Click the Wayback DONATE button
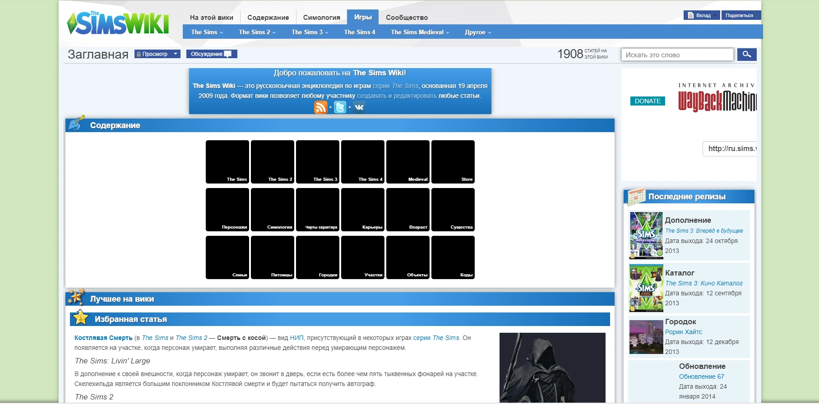 coord(648,101)
